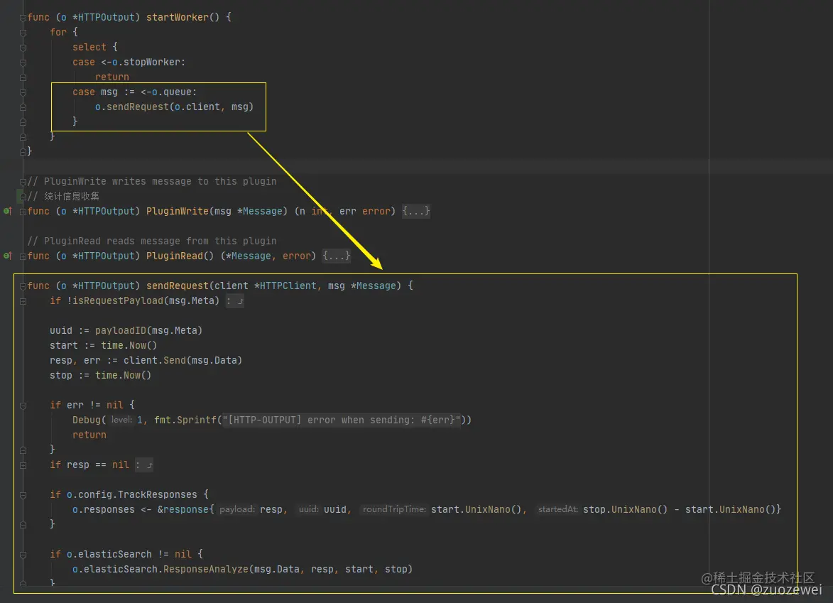Collapse the 'if err != nil' block fold marker
The width and height of the screenshot is (833, 603).
tap(23, 406)
